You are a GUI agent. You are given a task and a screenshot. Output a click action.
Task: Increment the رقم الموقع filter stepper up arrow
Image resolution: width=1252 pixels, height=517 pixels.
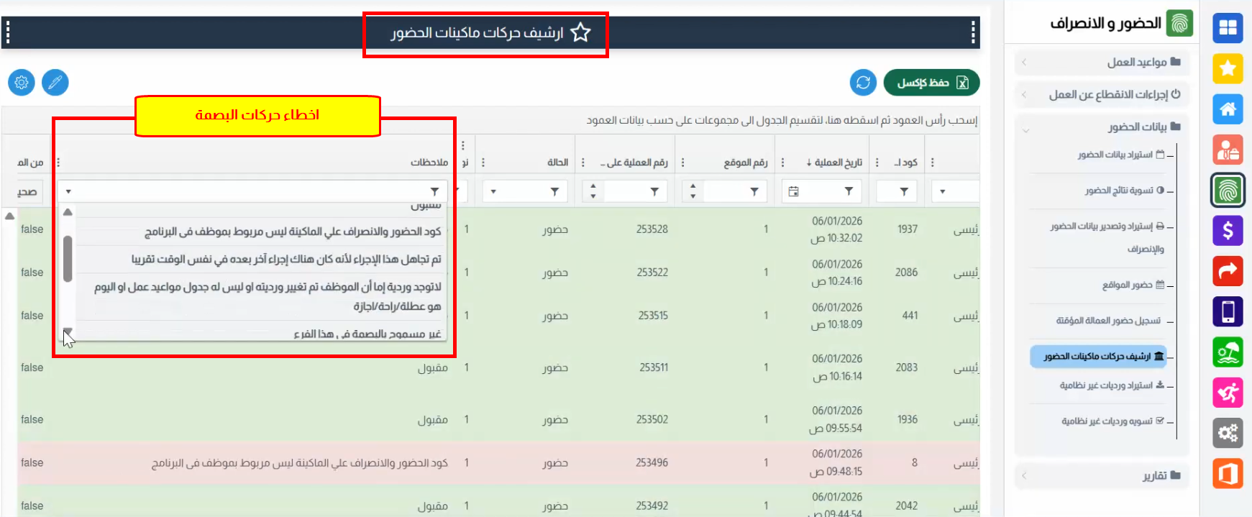pyautogui.click(x=693, y=187)
